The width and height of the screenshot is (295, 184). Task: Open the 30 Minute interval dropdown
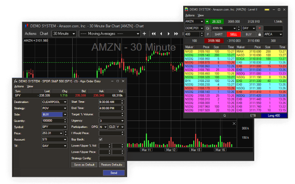(64, 34)
